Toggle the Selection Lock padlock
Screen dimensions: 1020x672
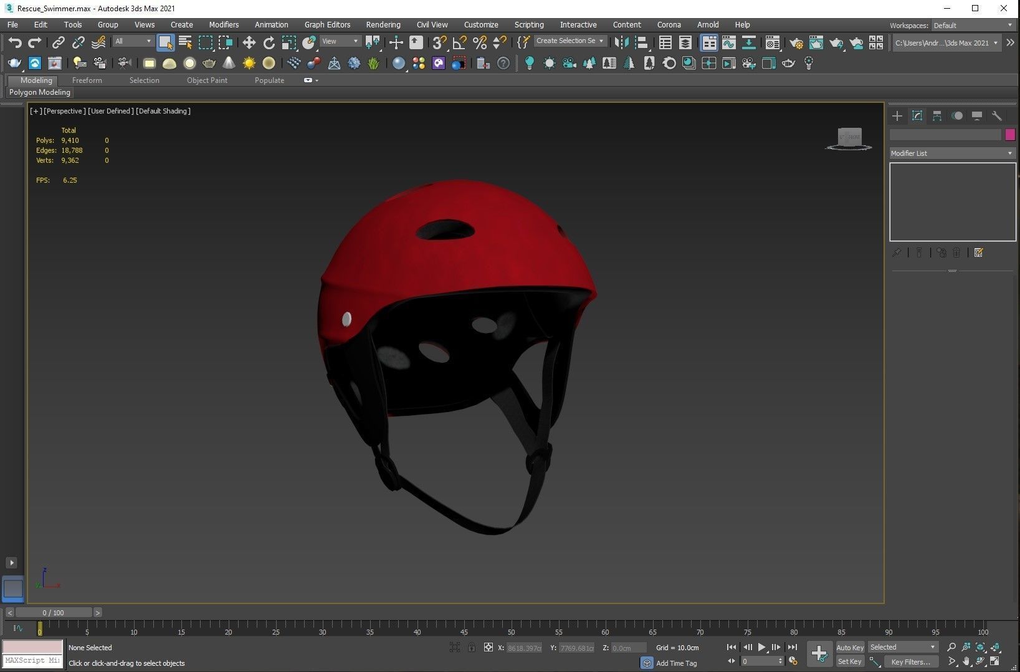pyautogui.click(x=472, y=648)
